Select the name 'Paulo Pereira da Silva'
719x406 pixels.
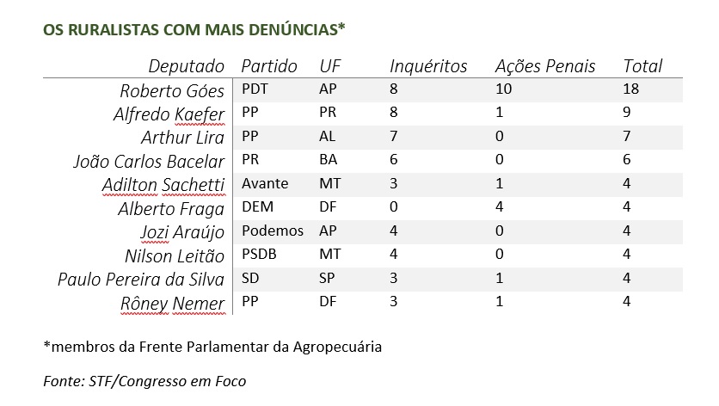pyautogui.click(x=141, y=280)
